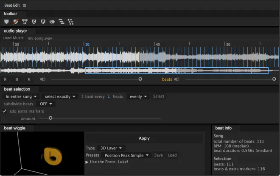Viewport: 280px width, 176px height.
Task: Open the Position Peak Simple presets dropdown
Action: (x=126, y=155)
